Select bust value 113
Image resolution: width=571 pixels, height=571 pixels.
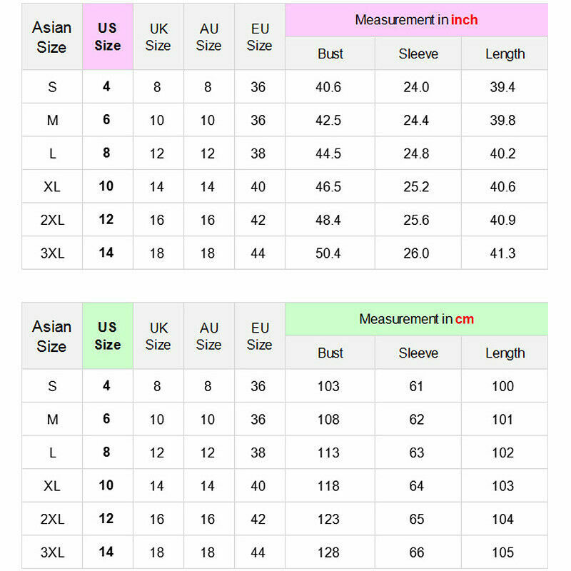(x=328, y=453)
